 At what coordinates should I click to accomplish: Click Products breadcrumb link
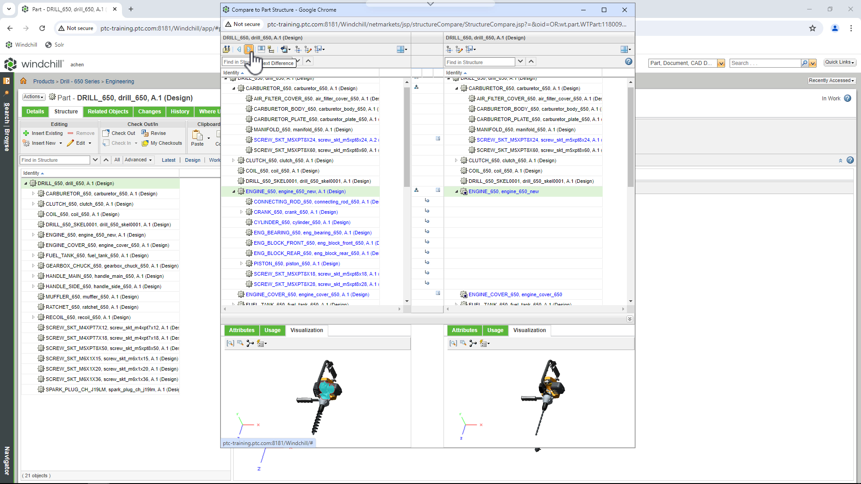tap(43, 82)
